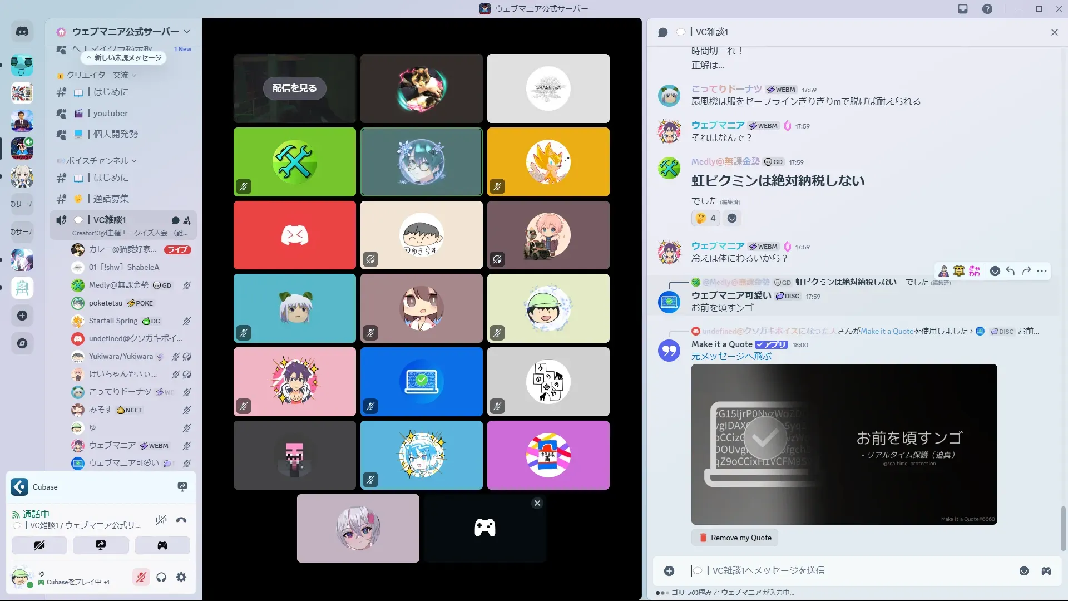Open the inbox icon in title bar

pos(963,9)
